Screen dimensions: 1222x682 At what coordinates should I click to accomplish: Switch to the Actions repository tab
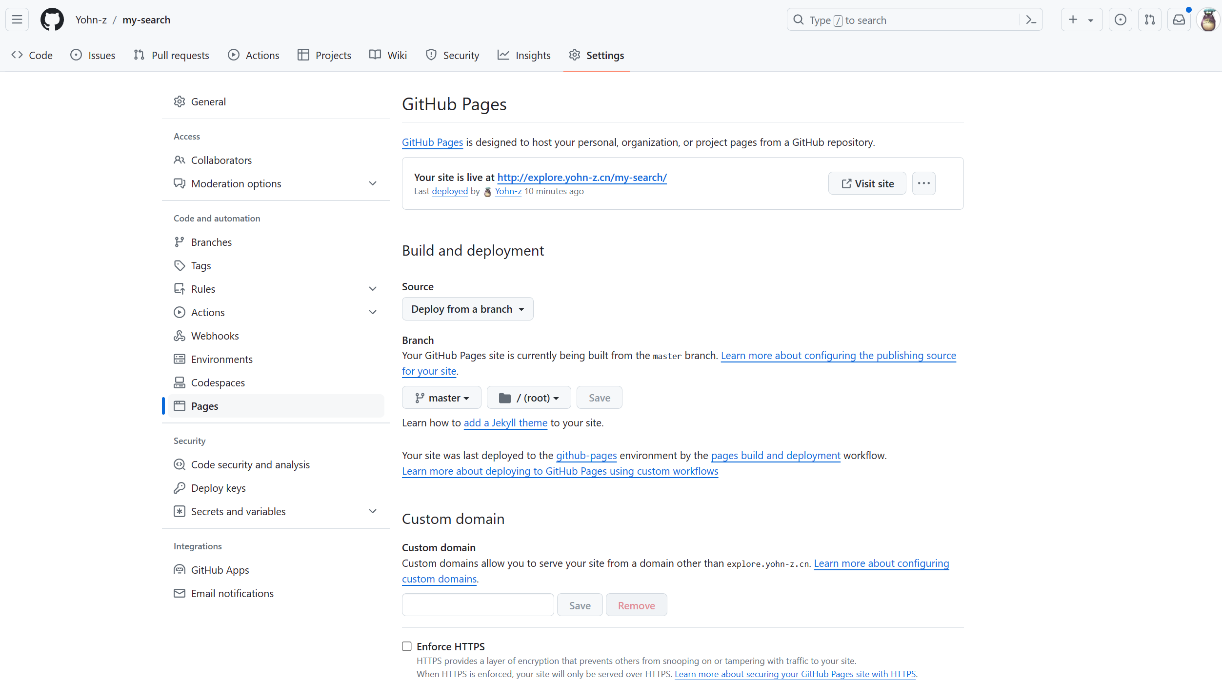point(254,55)
